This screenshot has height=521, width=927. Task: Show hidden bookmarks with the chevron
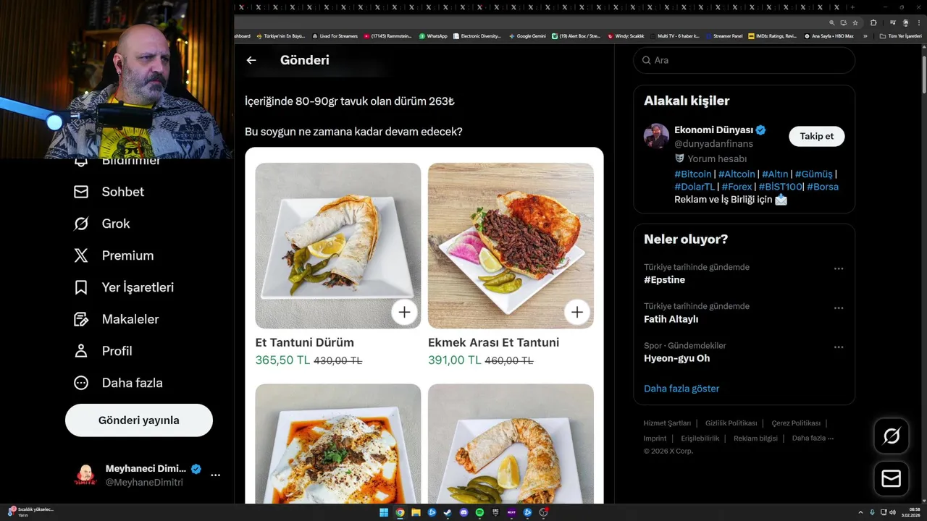tap(865, 35)
